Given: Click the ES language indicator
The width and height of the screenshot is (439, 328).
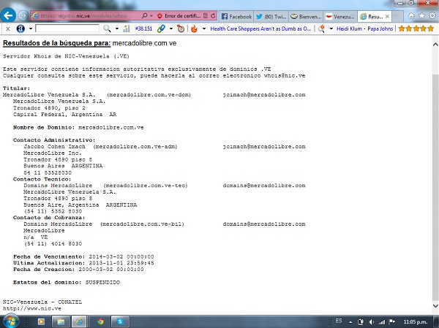Looking at the screenshot, I should click(x=339, y=321).
